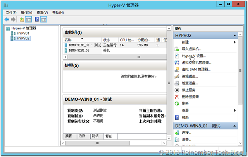Open the 查看(V) menu
The width and height of the screenshot is (248, 157).
point(42,12)
